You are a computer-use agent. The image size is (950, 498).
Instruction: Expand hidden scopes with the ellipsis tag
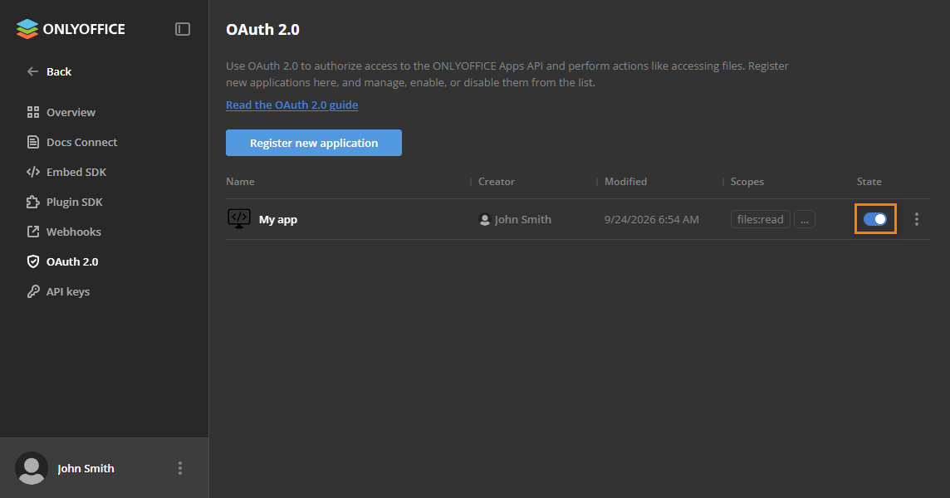[805, 219]
